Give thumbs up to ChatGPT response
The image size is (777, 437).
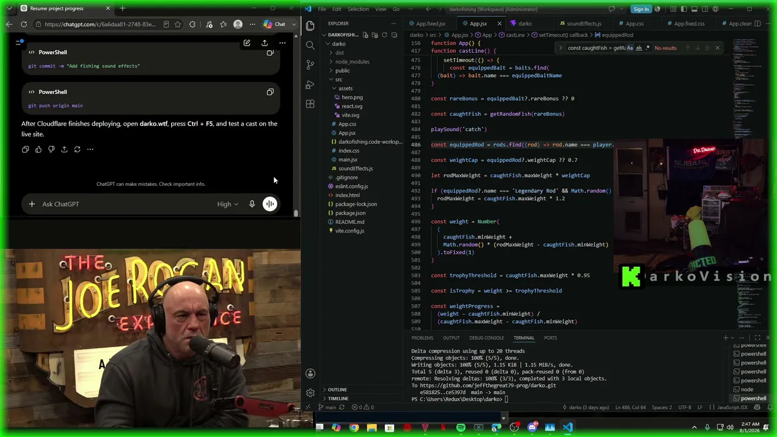pos(38,149)
